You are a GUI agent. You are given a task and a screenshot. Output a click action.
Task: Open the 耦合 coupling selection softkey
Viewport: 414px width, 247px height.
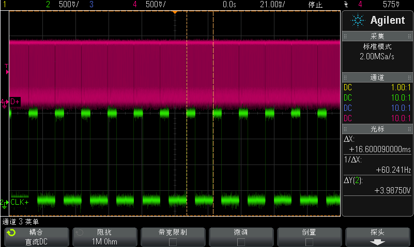[36, 237]
